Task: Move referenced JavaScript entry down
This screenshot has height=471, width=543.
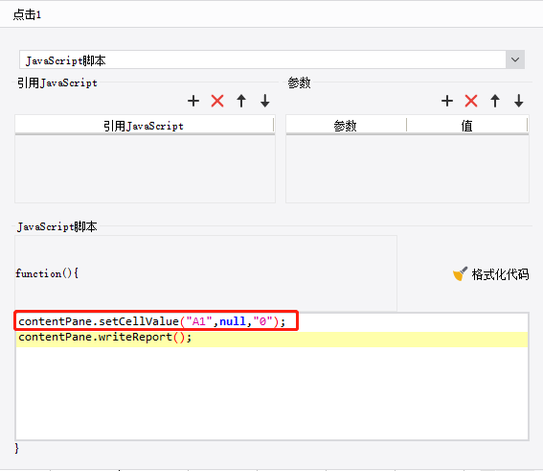Action: [x=265, y=101]
